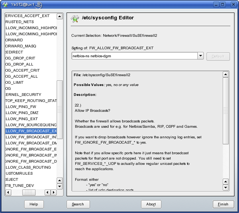Click the Possible Values line in description
The width and height of the screenshot is (239, 213).
tap(106, 85)
